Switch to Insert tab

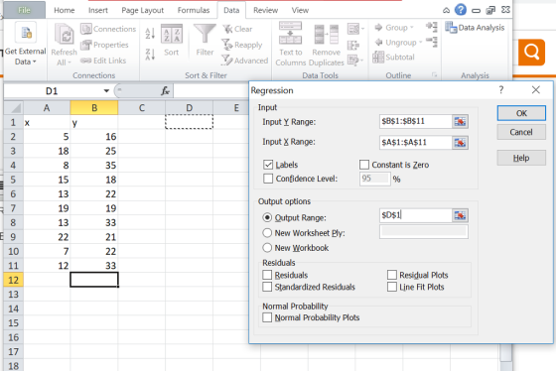coord(98,10)
